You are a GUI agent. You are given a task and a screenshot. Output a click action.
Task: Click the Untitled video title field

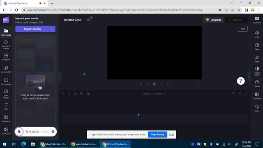(73, 20)
